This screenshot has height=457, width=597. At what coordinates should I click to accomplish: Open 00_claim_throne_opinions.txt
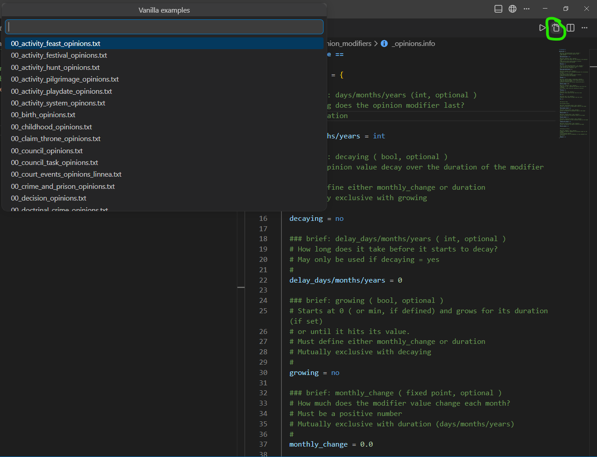pos(164,139)
